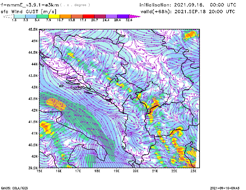
Task: Click the green legend swatch
Action: (x=42, y=16)
